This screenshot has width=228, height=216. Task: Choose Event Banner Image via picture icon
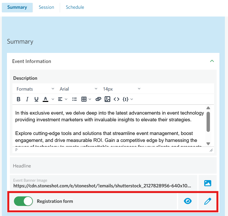coord(208,183)
